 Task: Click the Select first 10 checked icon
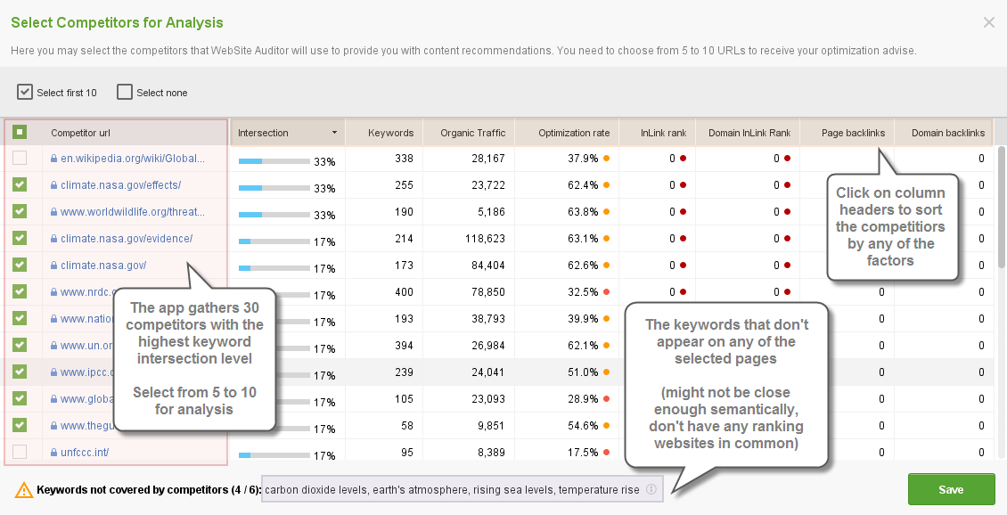pyautogui.click(x=25, y=92)
